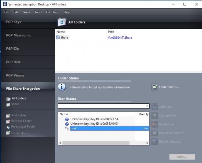Expand the PGP Messaging sidebar section

pyautogui.click(x=28, y=35)
